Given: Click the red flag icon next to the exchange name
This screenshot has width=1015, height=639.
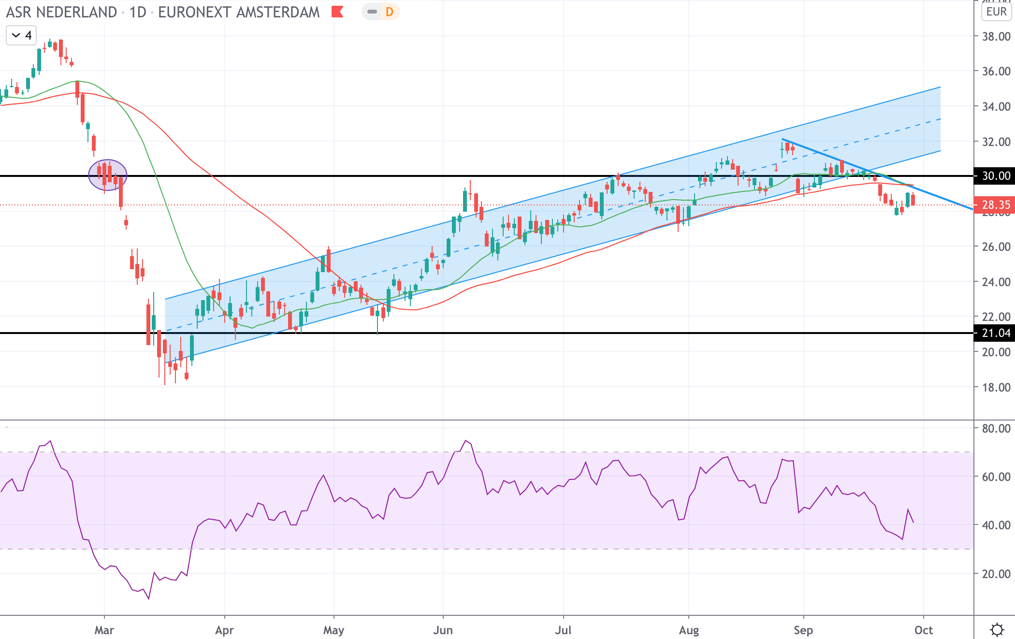Looking at the screenshot, I should click(x=337, y=12).
